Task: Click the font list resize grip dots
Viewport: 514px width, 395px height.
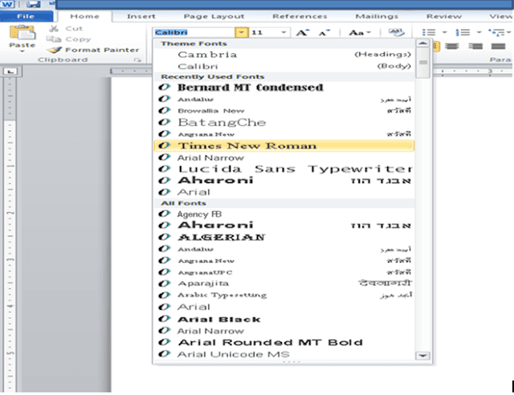Action: coord(291,362)
